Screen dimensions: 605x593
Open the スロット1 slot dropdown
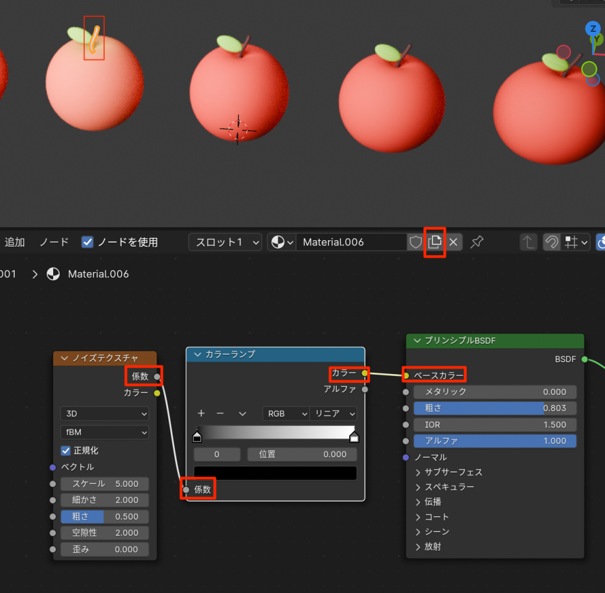pos(225,242)
